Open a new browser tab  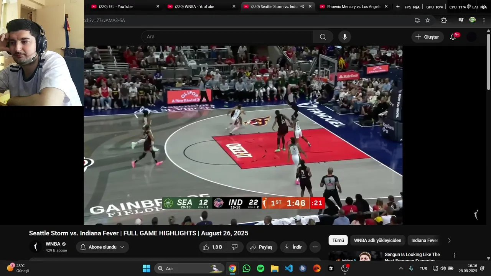click(x=398, y=7)
